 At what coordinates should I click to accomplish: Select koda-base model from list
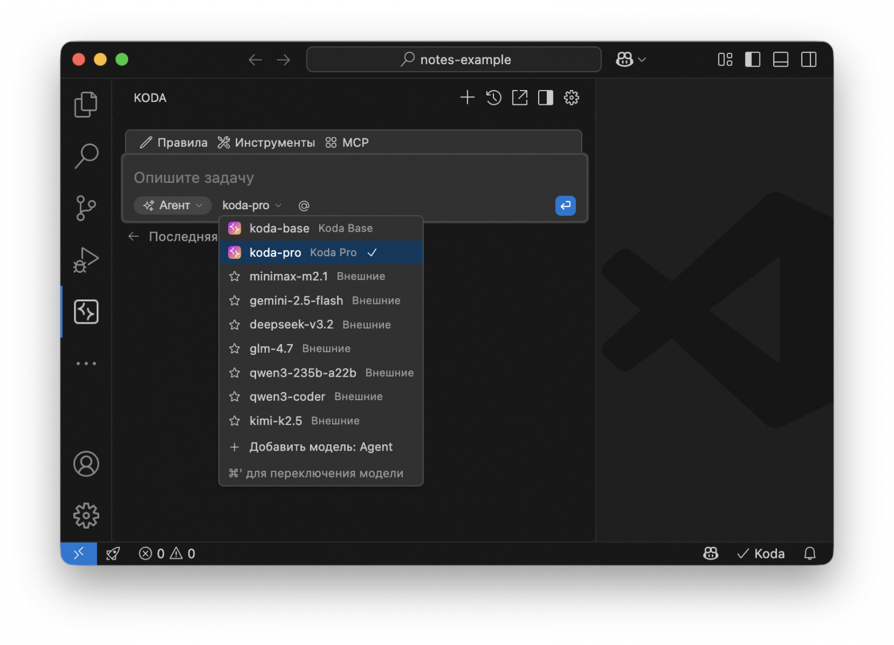pos(279,228)
